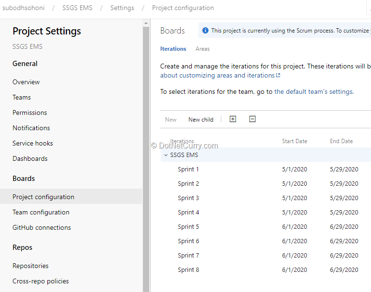This screenshot has width=371, height=292.
Task: Click the Project Settings title
Action: [x=46, y=31]
